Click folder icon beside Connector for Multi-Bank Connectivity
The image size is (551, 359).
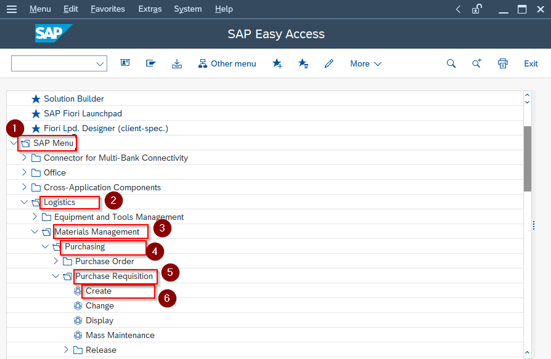(x=36, y=158)
